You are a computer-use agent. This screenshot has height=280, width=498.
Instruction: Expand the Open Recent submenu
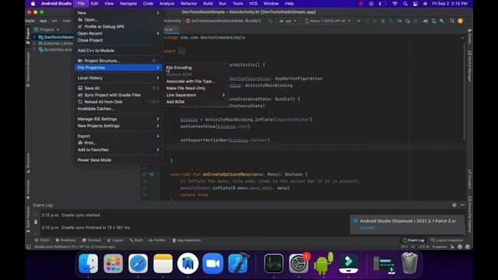click(118, 33)
